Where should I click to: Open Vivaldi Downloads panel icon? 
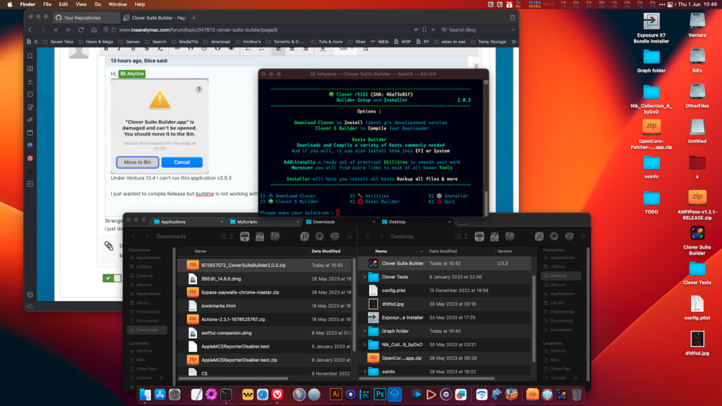30,81
